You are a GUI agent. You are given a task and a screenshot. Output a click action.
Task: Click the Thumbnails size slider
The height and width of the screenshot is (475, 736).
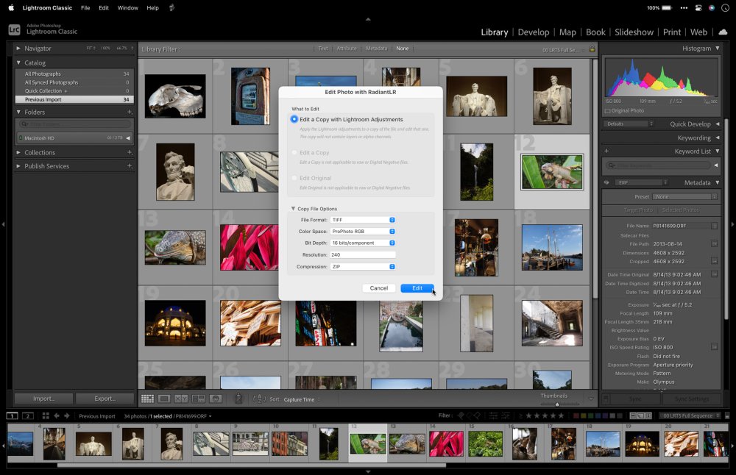(x=557, y=404)
